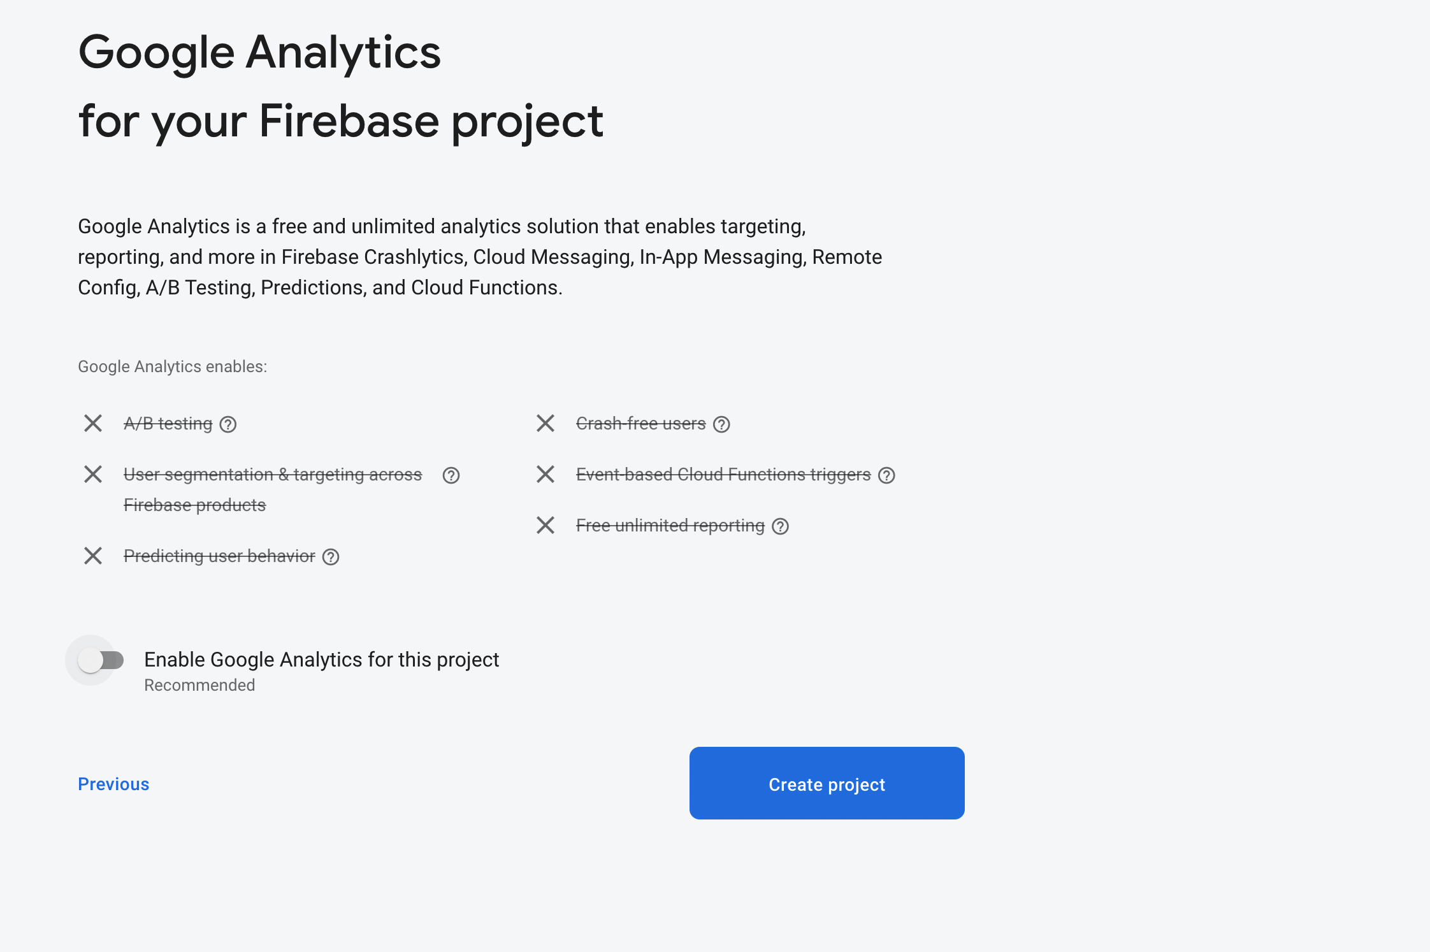
Task: Open the Free unlimited reporting help icon
Action: pos(779,526)
